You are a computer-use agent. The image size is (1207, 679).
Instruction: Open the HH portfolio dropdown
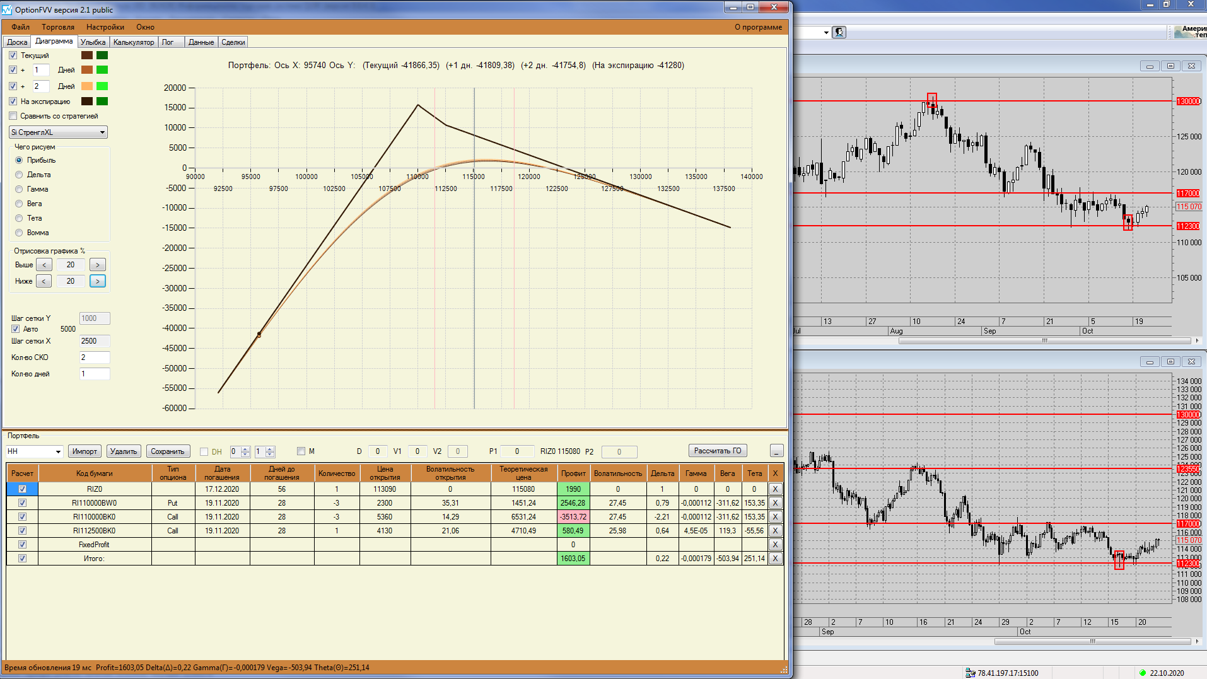click(x=34, y=451)
